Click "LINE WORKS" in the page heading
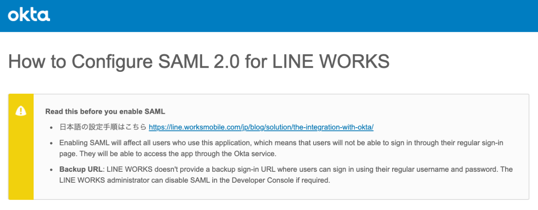The image size is (538, 210). click(x=331, y=62)
